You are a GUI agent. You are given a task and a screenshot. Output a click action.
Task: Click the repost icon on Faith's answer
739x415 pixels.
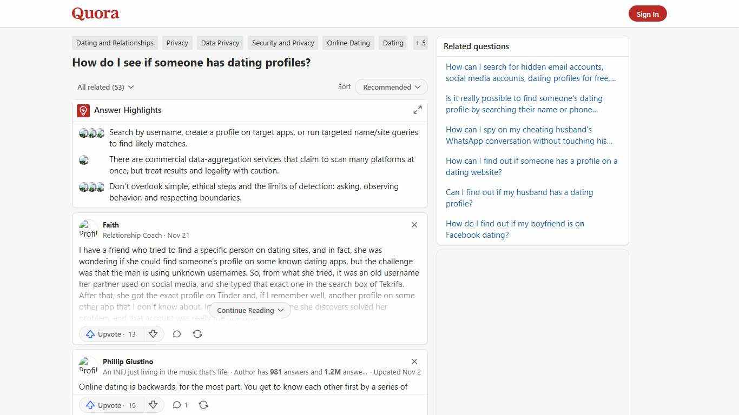pos(197,334)
